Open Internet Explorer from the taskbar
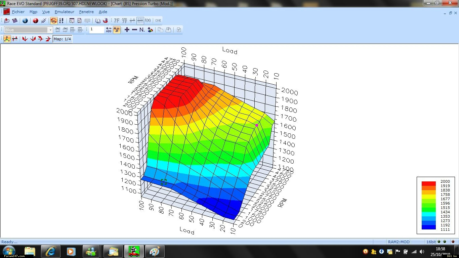 [51, 251]
